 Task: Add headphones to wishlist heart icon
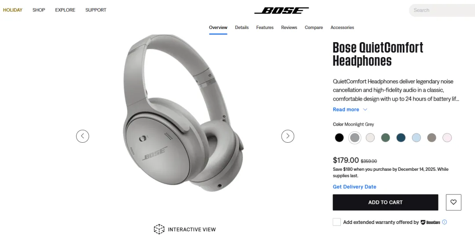click(453, 202)
